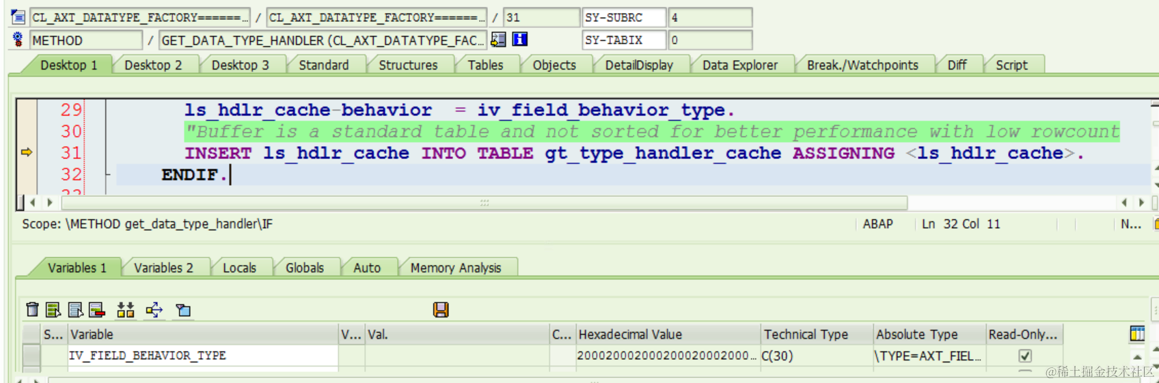
Task: Click the Read-Only column header
Action: tap(1024, 334)
